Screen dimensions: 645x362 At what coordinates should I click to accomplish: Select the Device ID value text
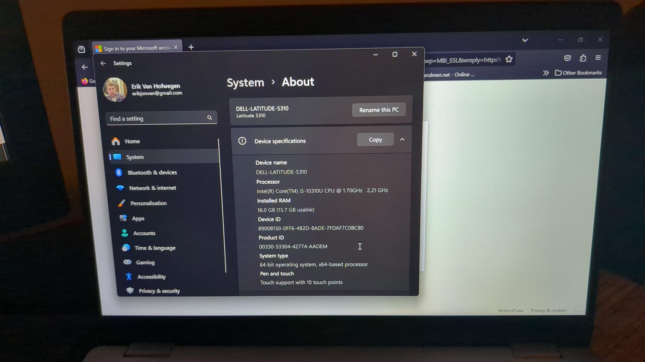(311, 228)
